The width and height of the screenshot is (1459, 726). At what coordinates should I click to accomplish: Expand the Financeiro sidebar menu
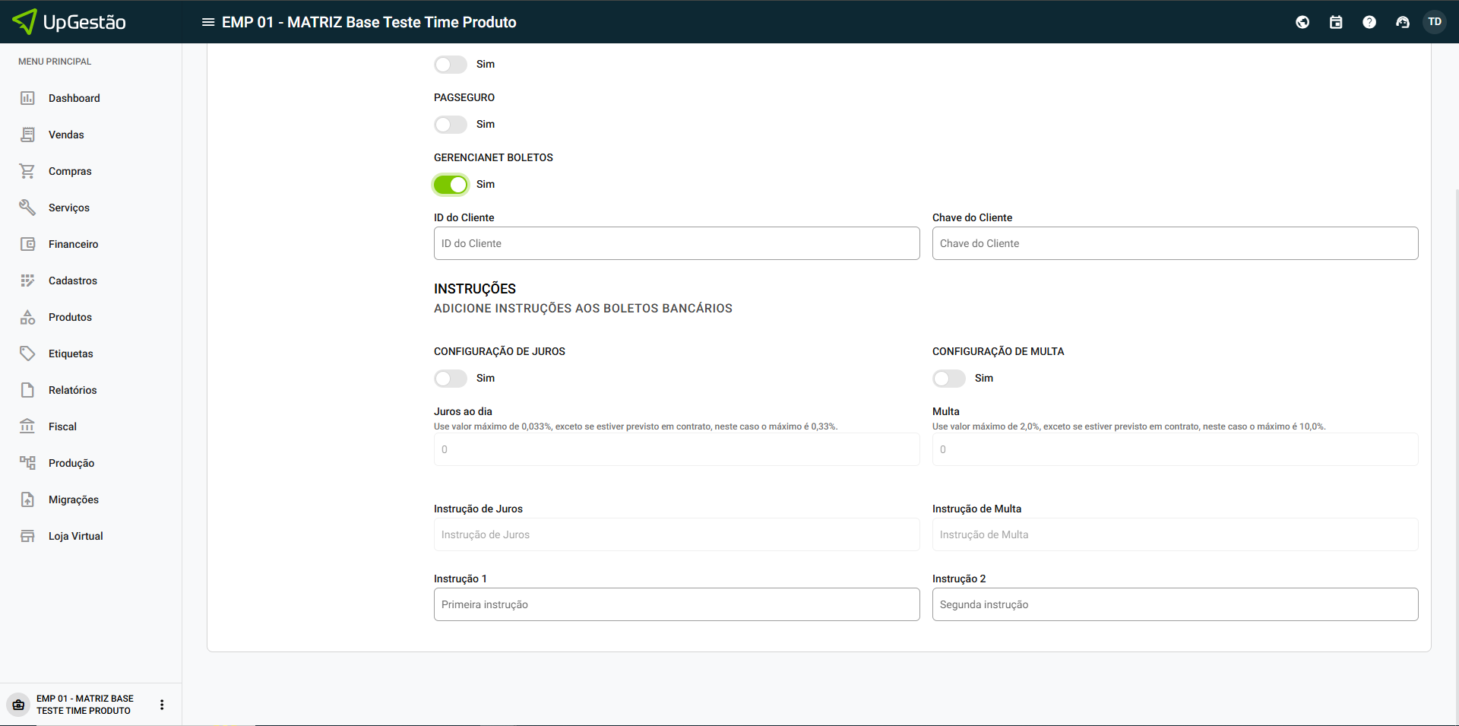(x=73, y=244)
